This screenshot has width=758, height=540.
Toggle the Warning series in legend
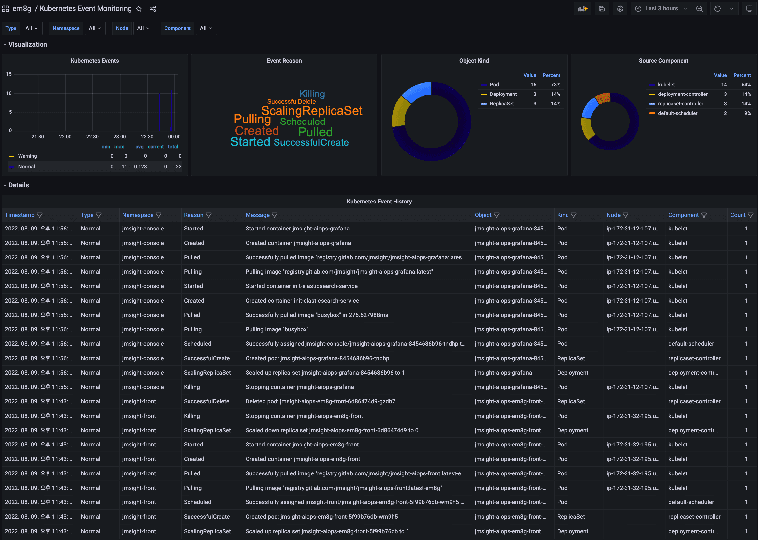tap(27, 156)
